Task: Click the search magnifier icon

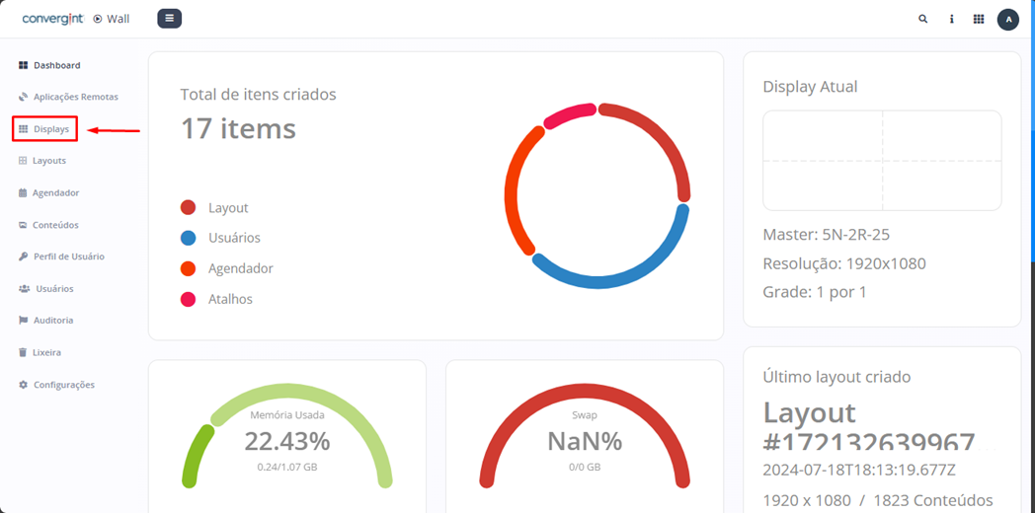Action: click(x=923, y=19)
